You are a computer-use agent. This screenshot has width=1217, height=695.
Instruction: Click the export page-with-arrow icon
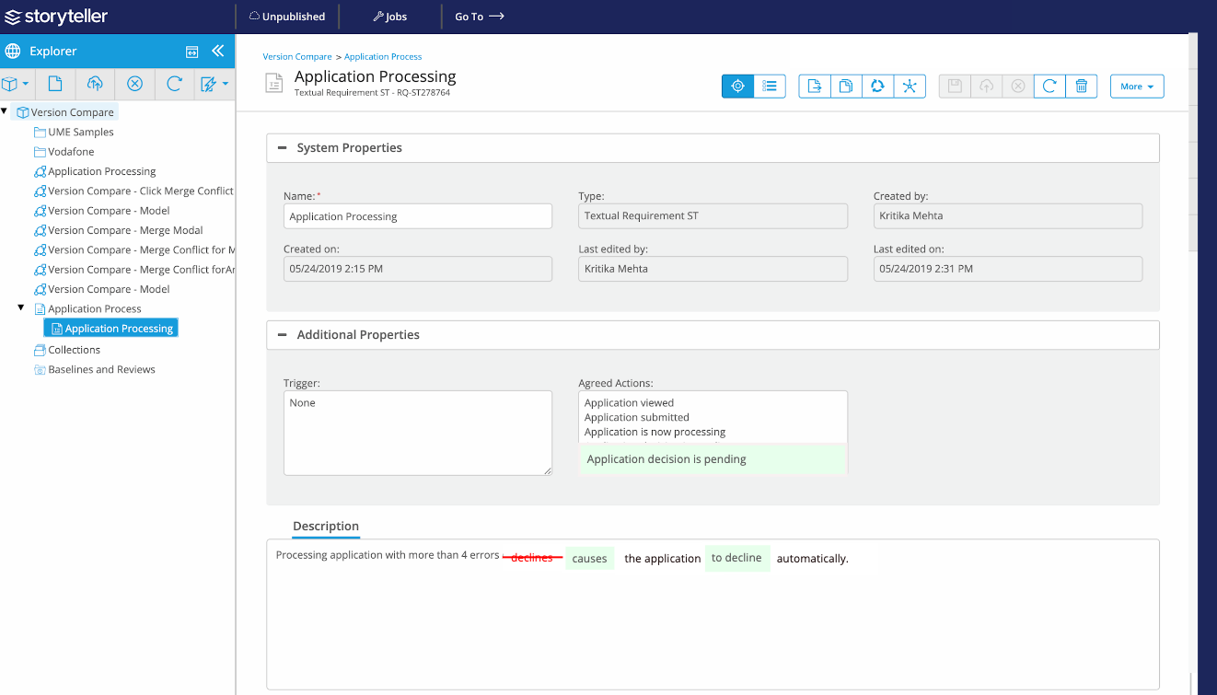(x=815, y=86)
